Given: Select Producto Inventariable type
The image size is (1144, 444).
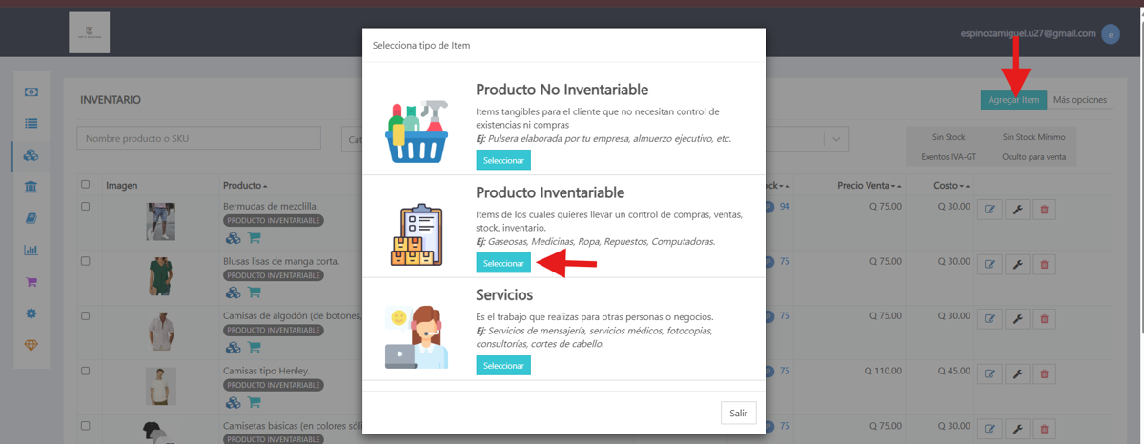Looking at the screenshot, I should coord(503,263).
